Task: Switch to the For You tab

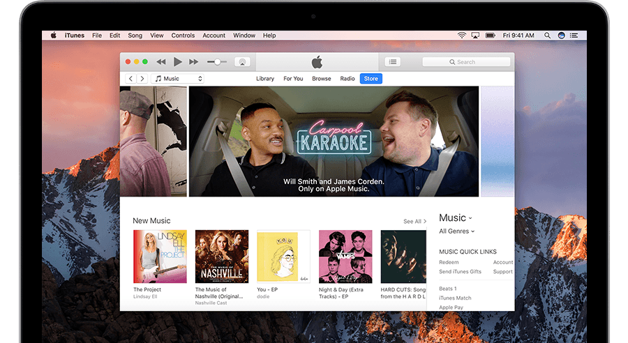Action: (293, 79)
